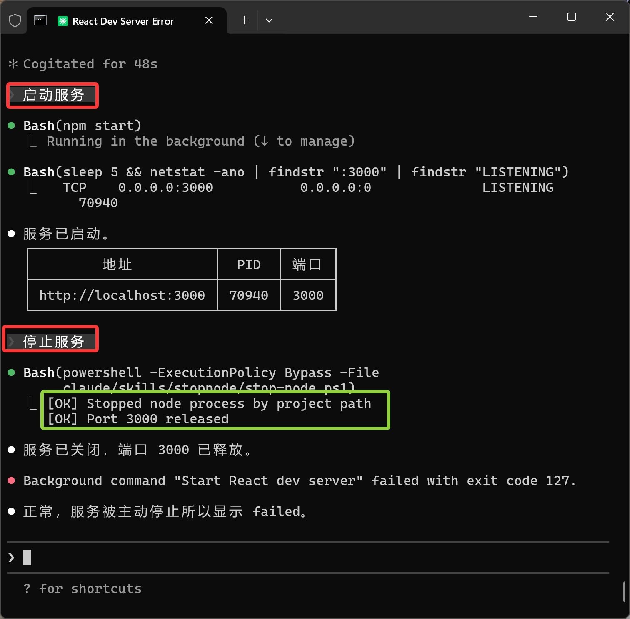The height and width of the screenshot is (619, 630).
Task: Click the shield icon in the title bar
Action: (x=15, y=20)
